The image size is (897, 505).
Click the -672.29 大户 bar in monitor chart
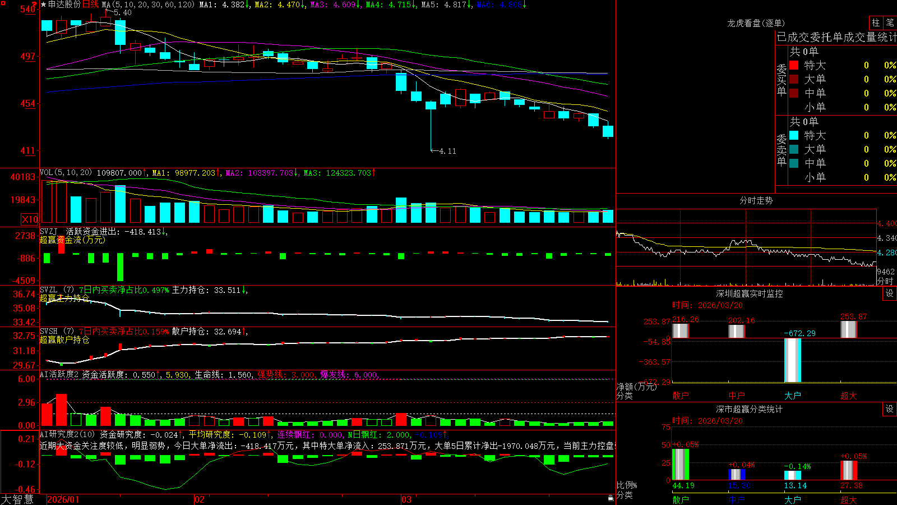(x=792, y=360)
